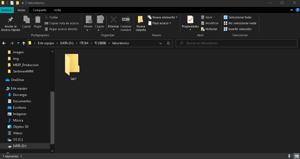
Task: Click Seleccionar todo button
Action: pyautogui.click(x=237, y=17)
